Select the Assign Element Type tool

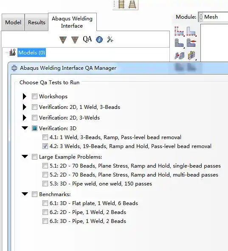click(x=191, y=56)
